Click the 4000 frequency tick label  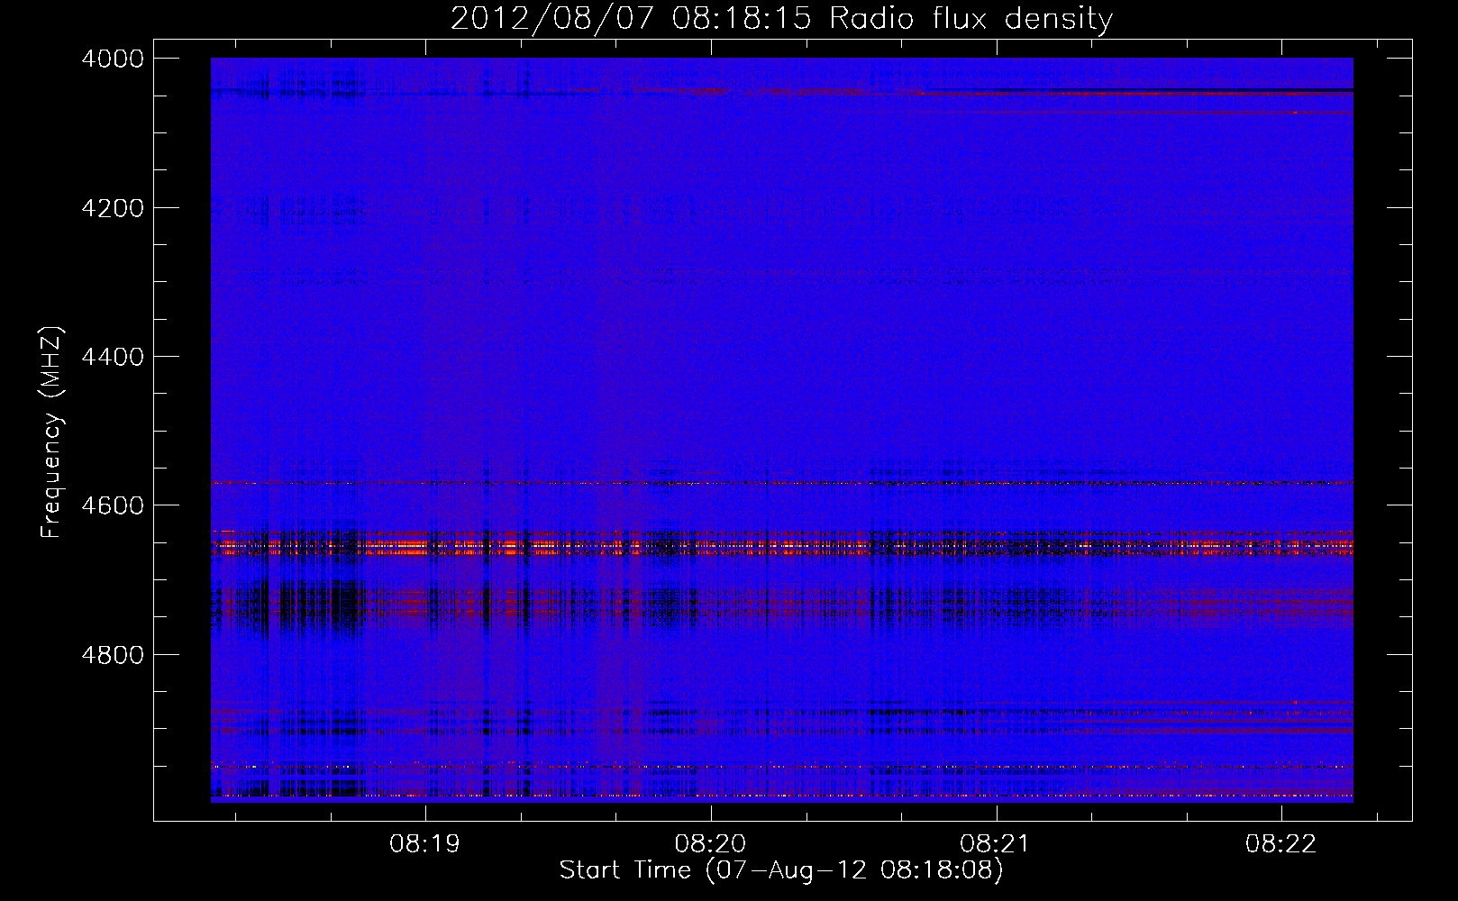(113, 59)
